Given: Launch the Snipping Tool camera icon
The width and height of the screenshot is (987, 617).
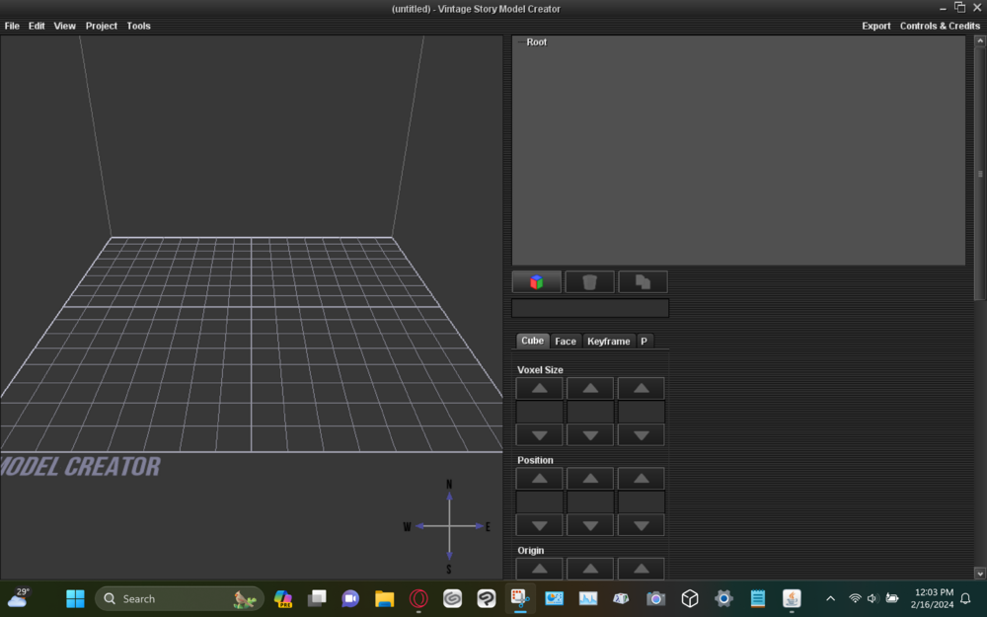Looking at the screenshot, I should pos(655,598).
